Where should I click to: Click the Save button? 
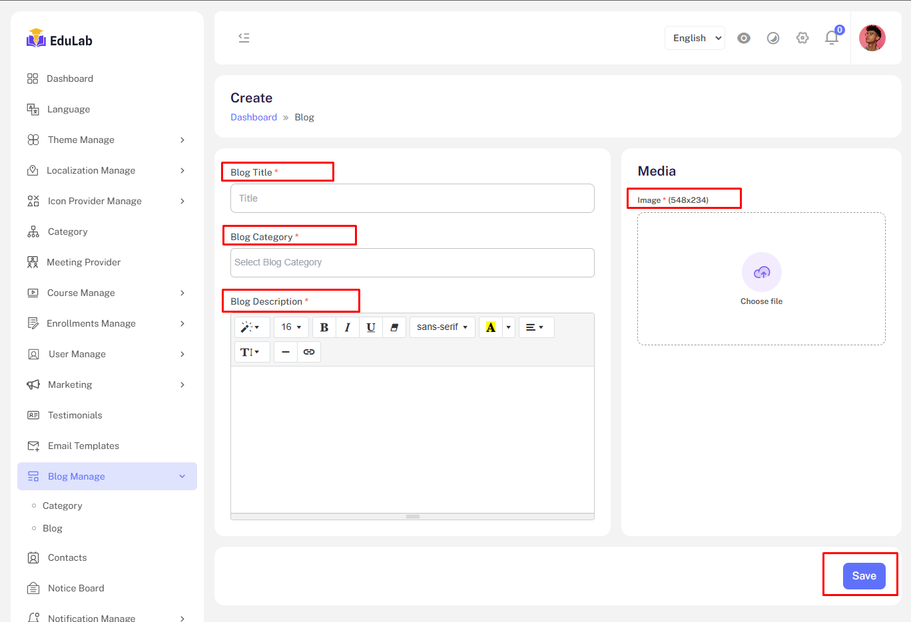[x=864, y=576]
